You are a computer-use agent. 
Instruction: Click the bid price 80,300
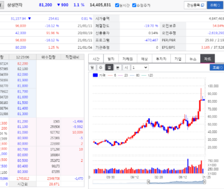tap(23, 172)
